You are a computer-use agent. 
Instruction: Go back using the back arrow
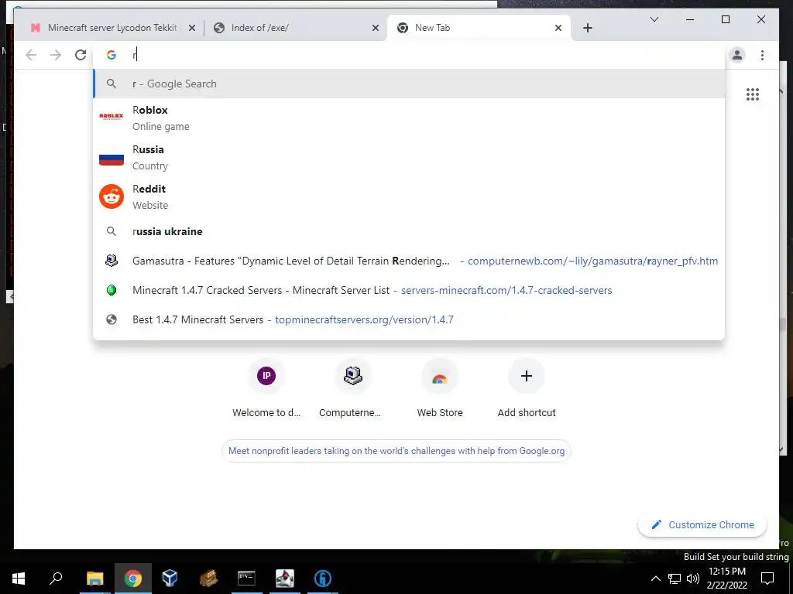(31, 55)
